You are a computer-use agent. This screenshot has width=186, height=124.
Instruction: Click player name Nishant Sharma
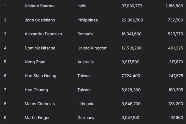pyautogui.click(x=40, y=6)
